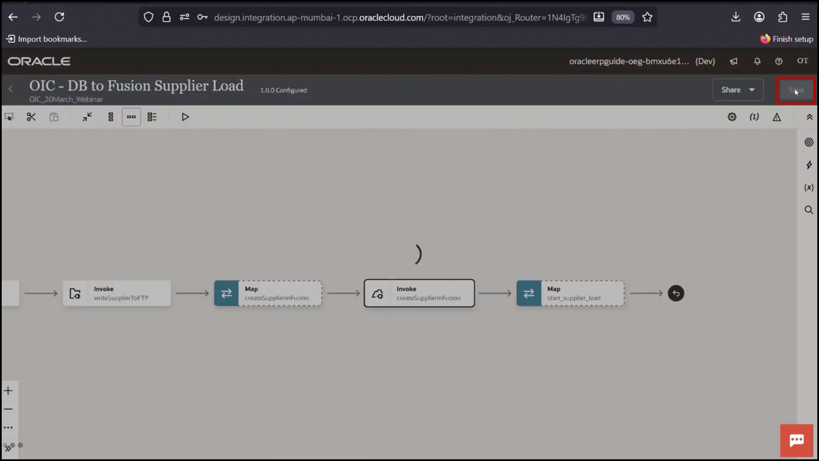Image resolution: width=819 pixels, height=461 pixels.
Task: Click the cut scissors icon
Action: tap(31, 117)
